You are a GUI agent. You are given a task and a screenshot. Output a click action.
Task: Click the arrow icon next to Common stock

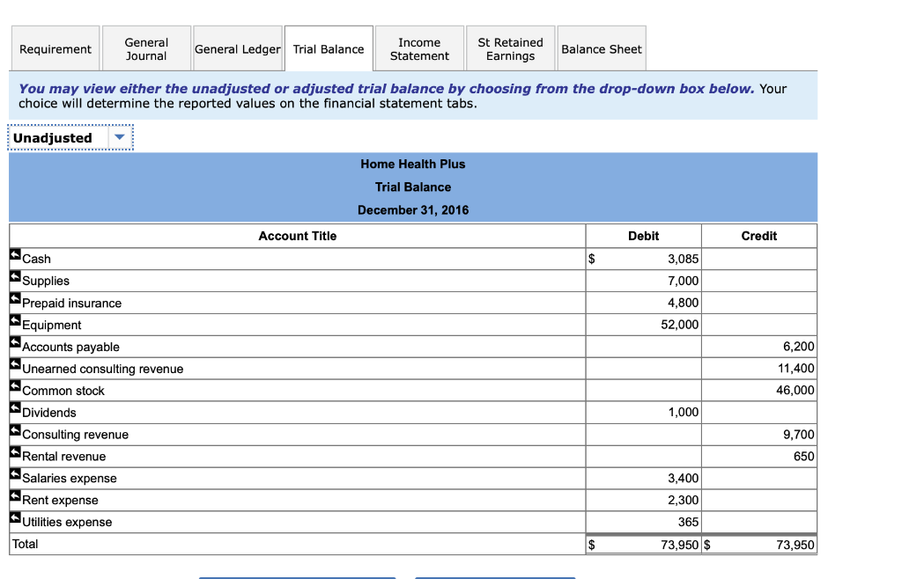[14, 385]
